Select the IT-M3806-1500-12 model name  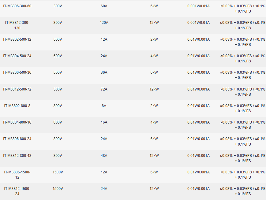(x=17, y=175)
